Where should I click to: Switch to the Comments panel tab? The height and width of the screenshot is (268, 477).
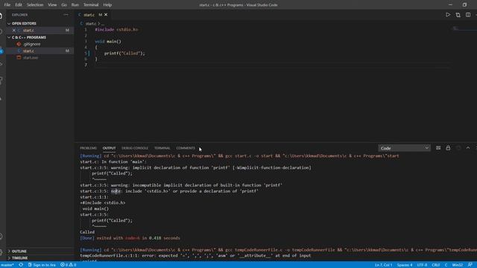click(186, 148)
